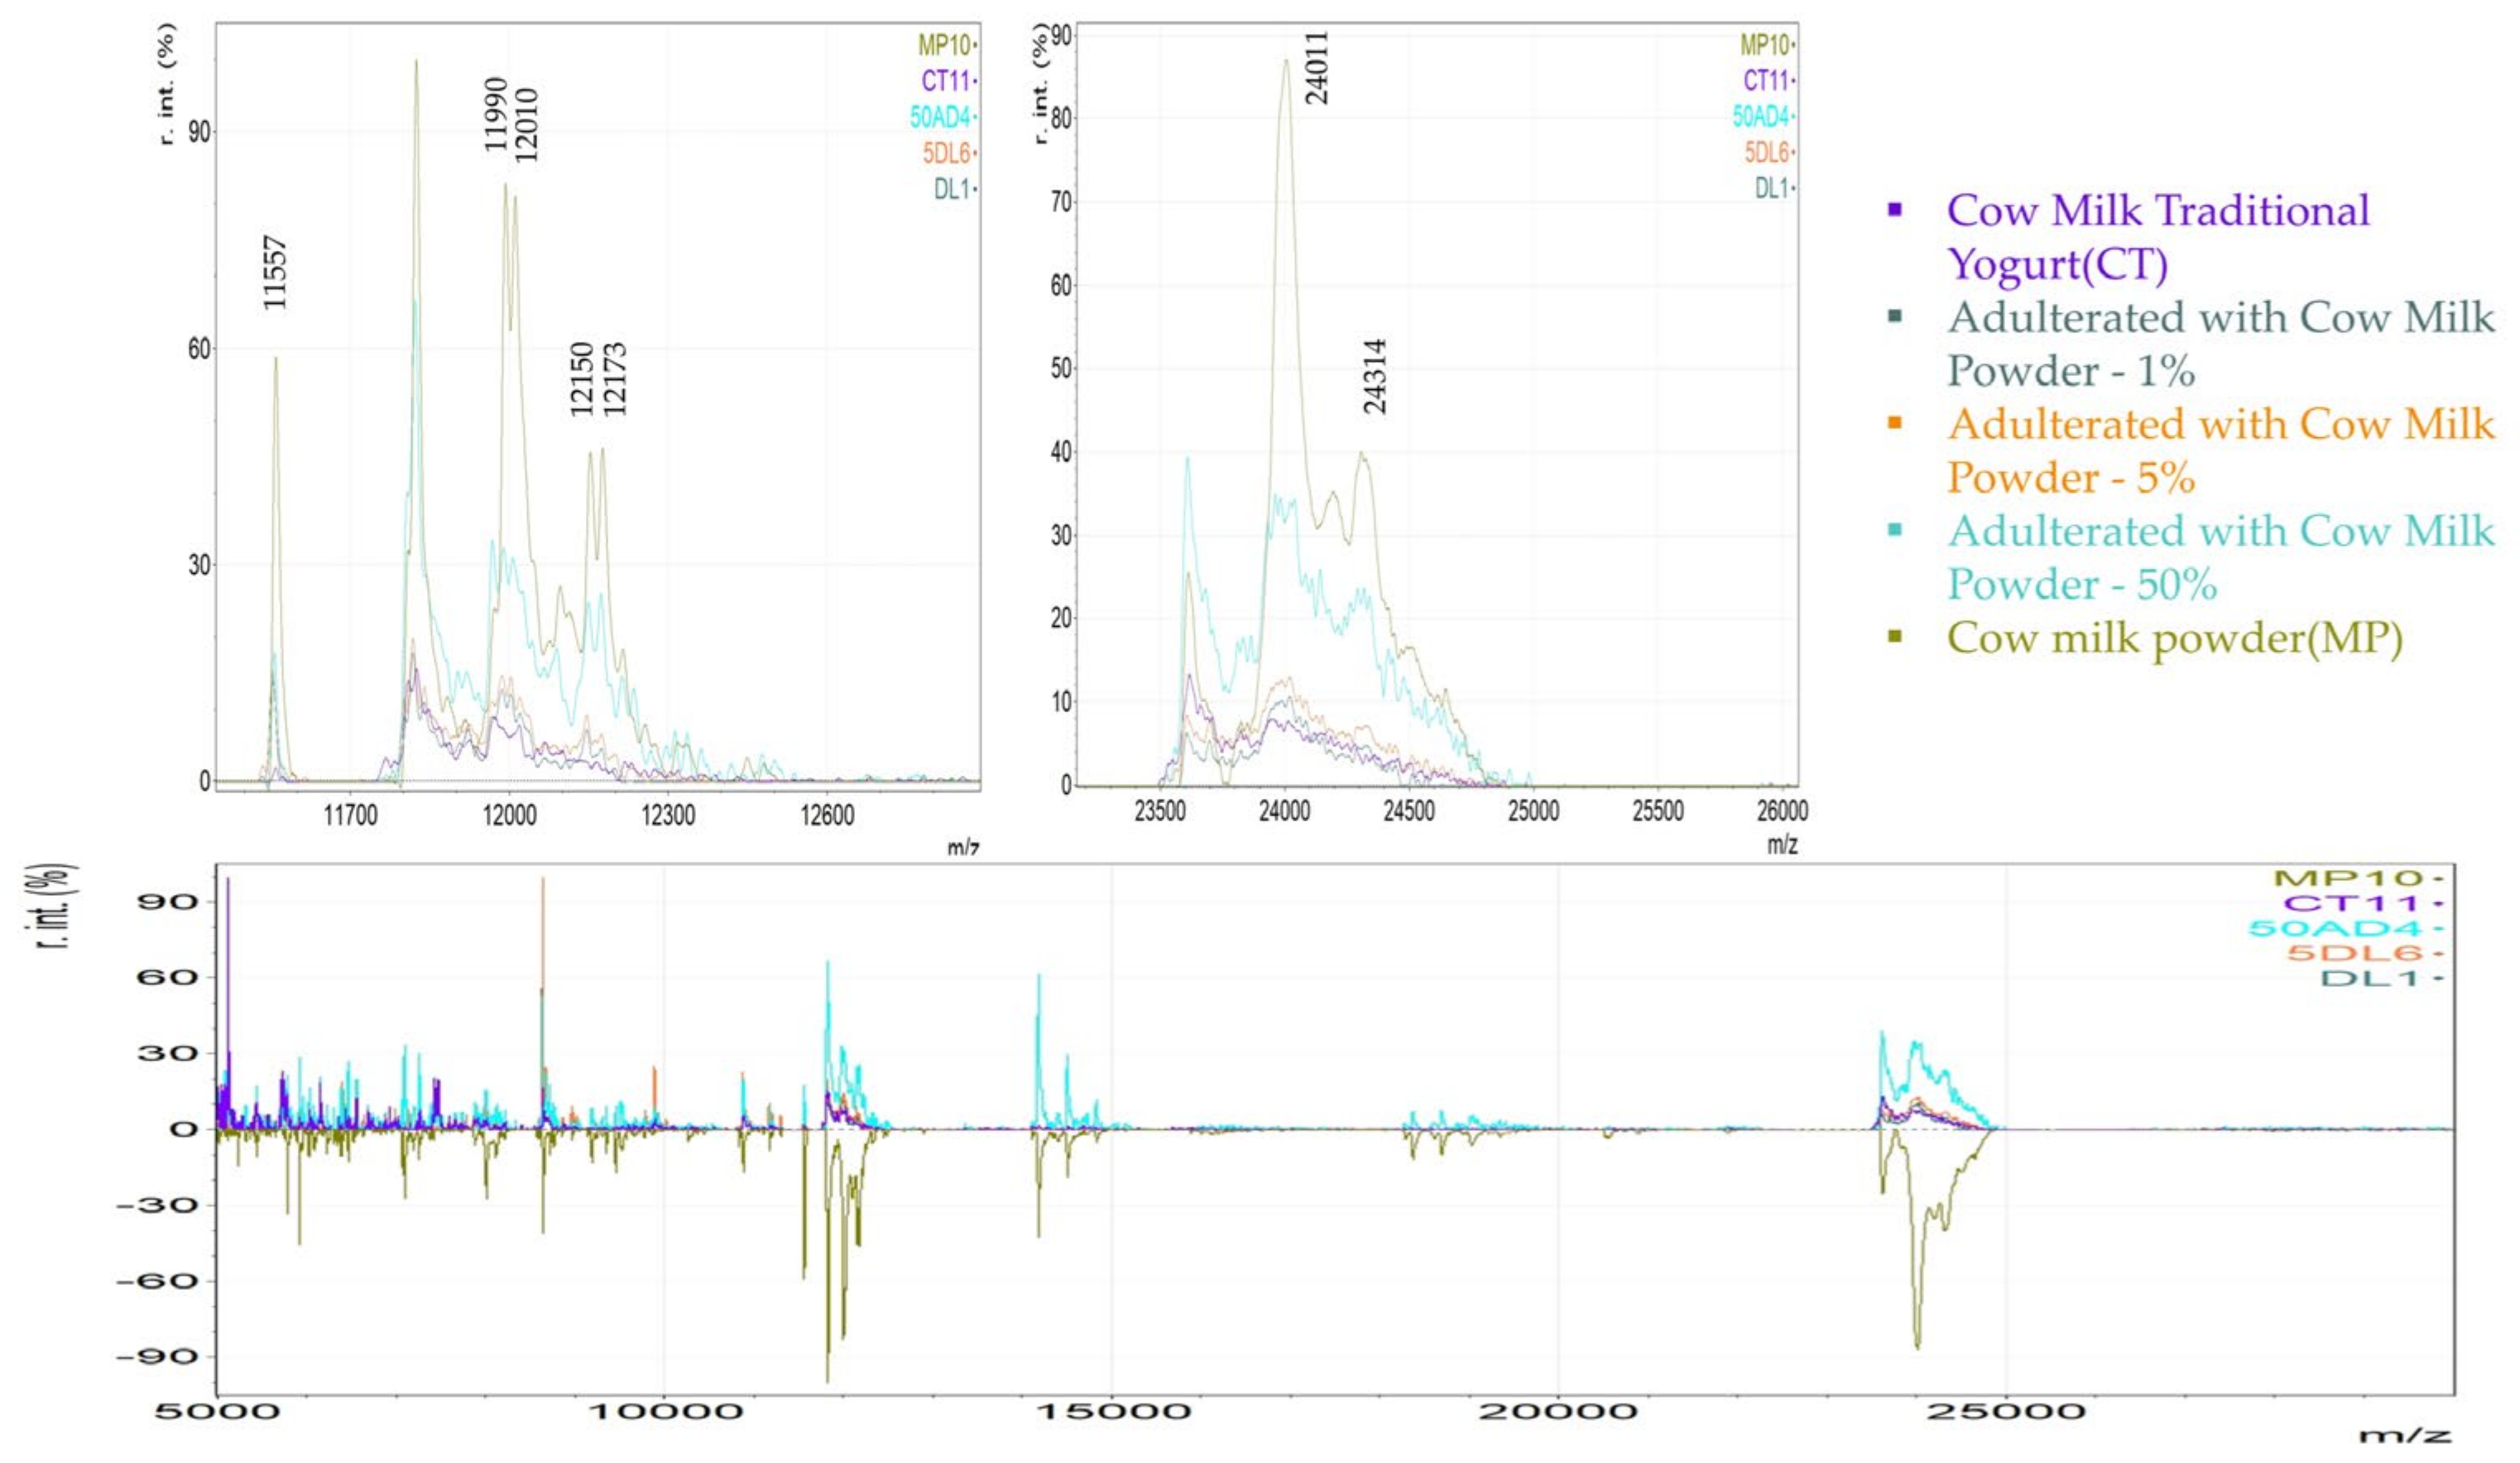Select MP10 label in top-left chart legend

click(x=944, y=45)
